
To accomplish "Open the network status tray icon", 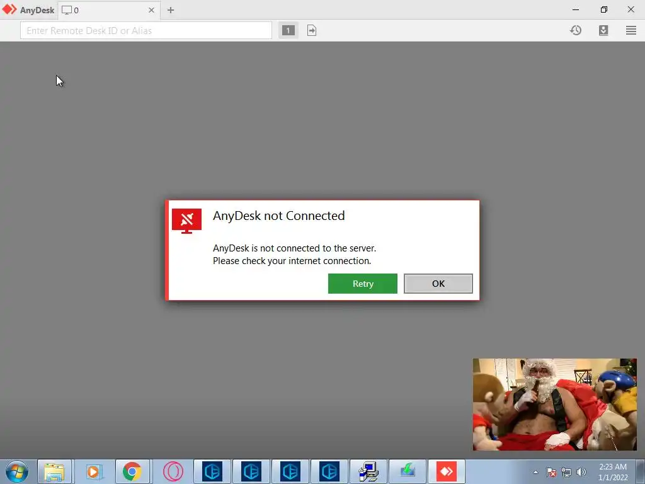I will (x=566, y=472).
